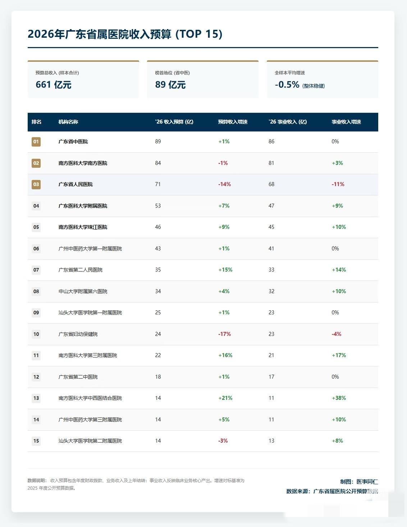Click the -0.5% average growth figure
This screenshot has height=527, width=407.
tap(287, 84)
